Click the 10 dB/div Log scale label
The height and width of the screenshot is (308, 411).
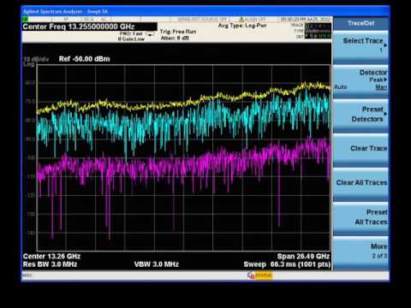(36, 62)
